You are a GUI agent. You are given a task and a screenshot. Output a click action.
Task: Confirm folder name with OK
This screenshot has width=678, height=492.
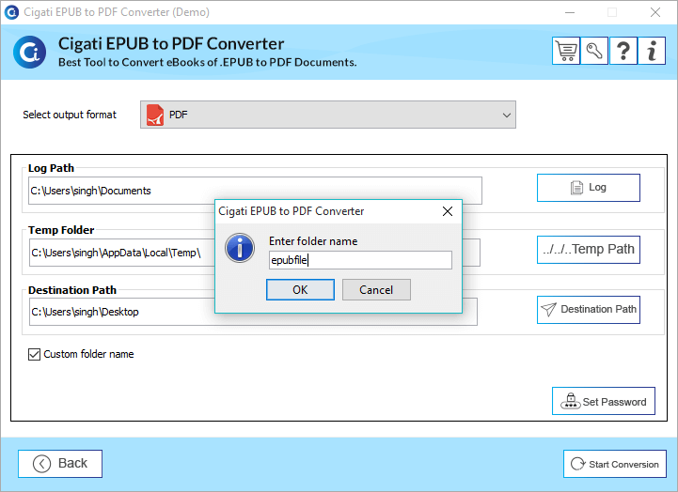click(x=300, y=289)
